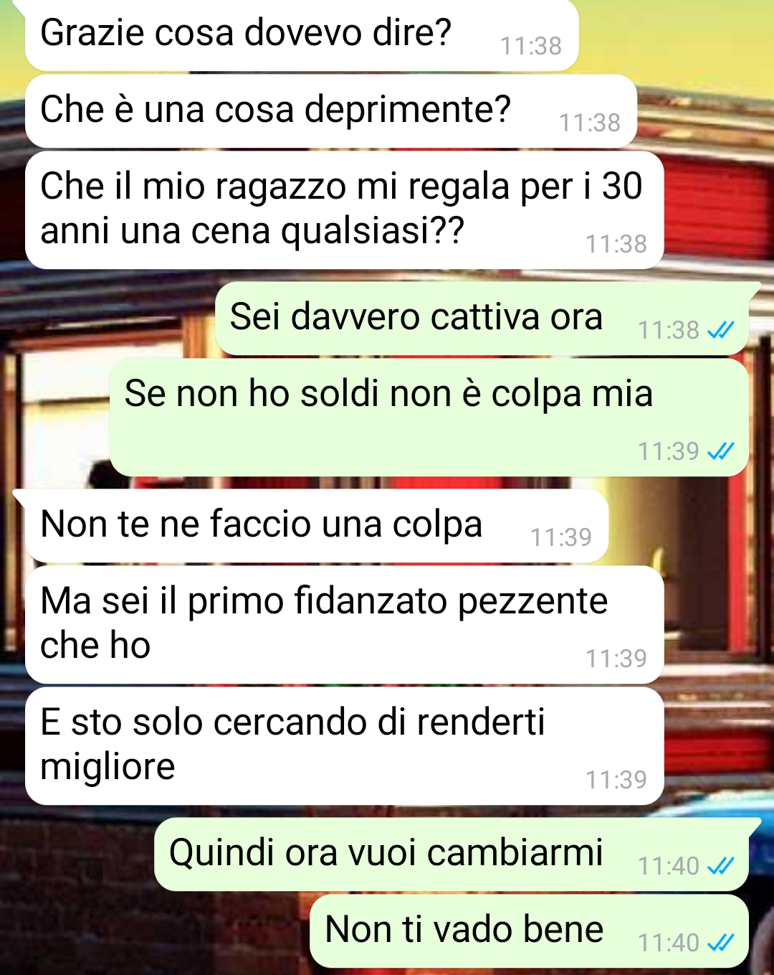Image resolution: width=774 pixels, height=975 pixels.
Task: Tap read ticks on 'Quindi ora vuoi cambiarmi'
Action: [720, 866]
